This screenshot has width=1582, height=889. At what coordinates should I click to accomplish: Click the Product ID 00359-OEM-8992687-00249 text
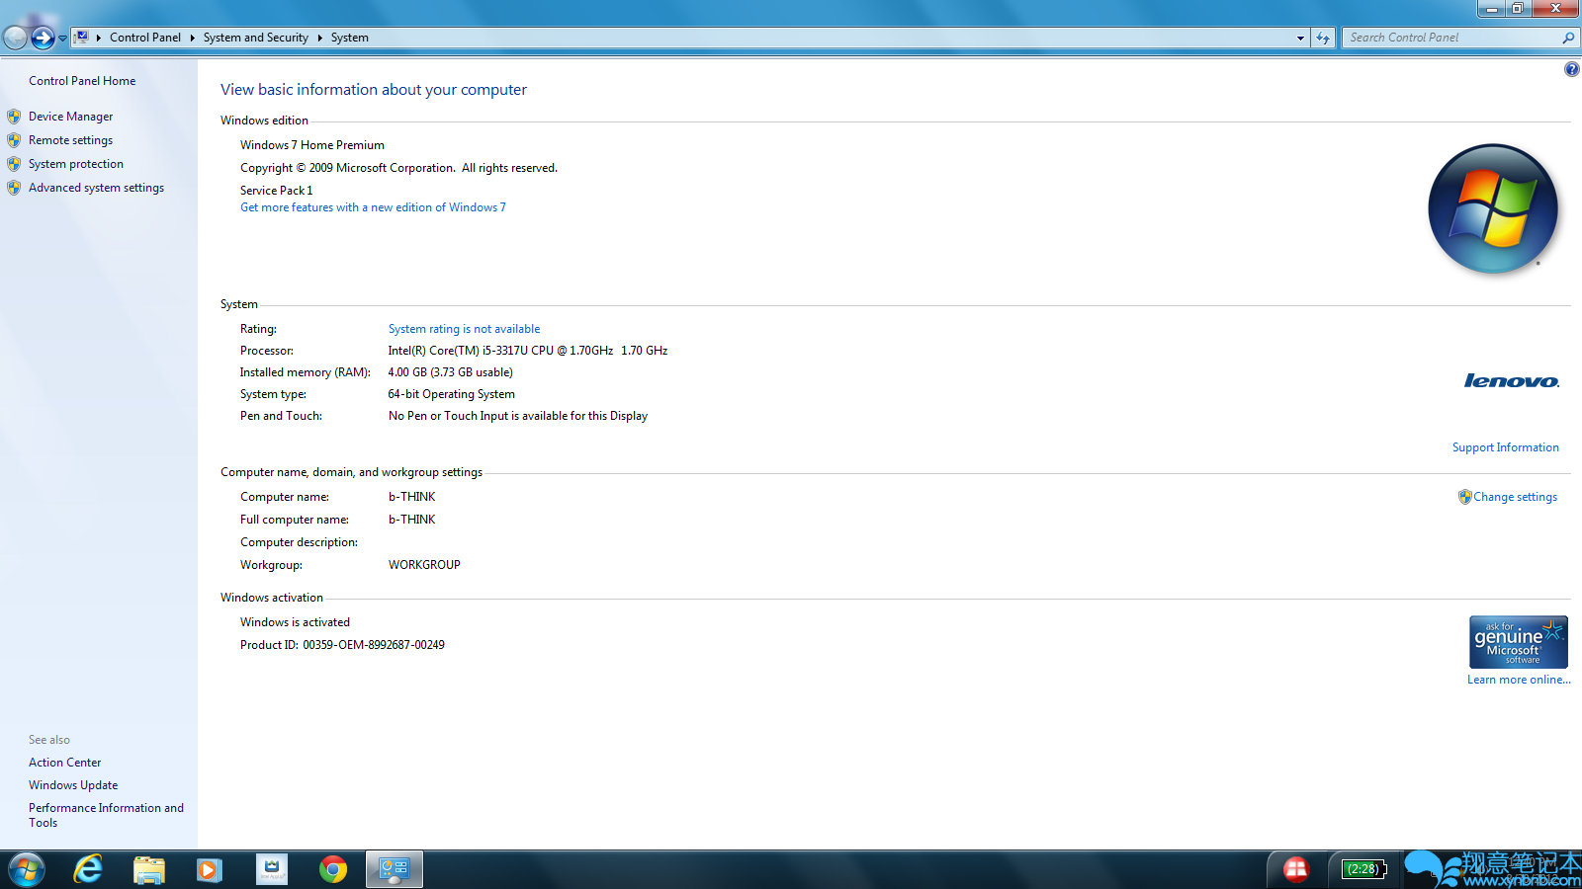click(x=342, y=645)
